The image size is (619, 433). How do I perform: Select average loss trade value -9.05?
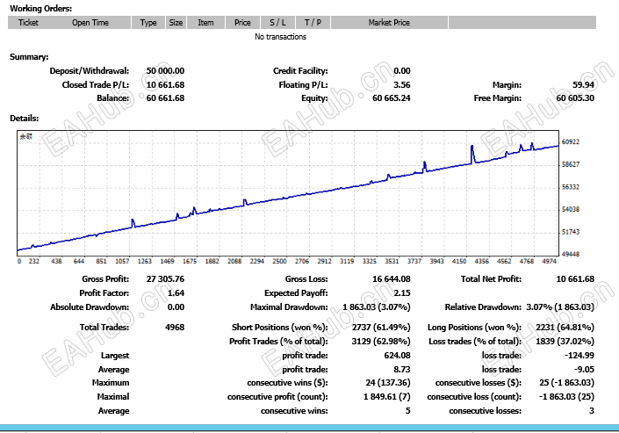tap(584, 370)
